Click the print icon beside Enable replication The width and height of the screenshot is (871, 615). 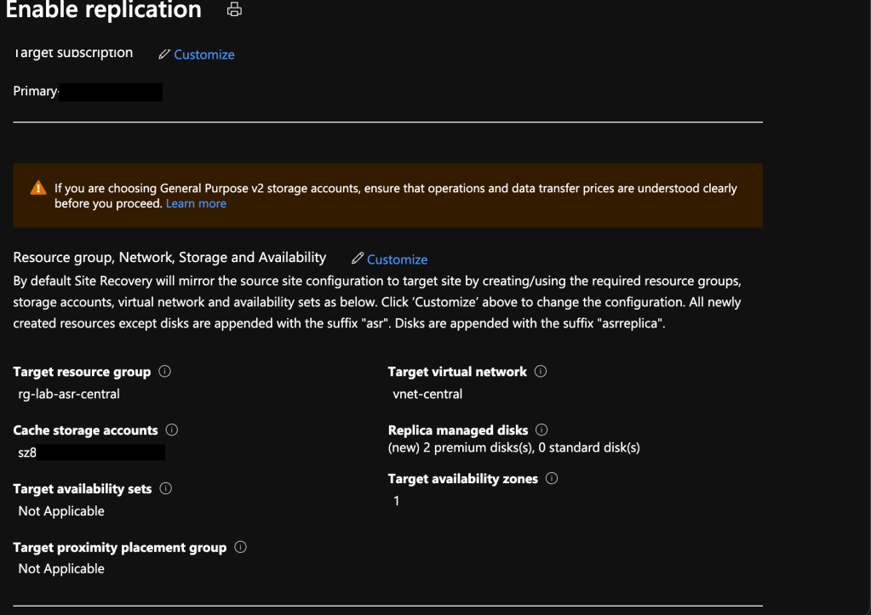coord(234,10)
